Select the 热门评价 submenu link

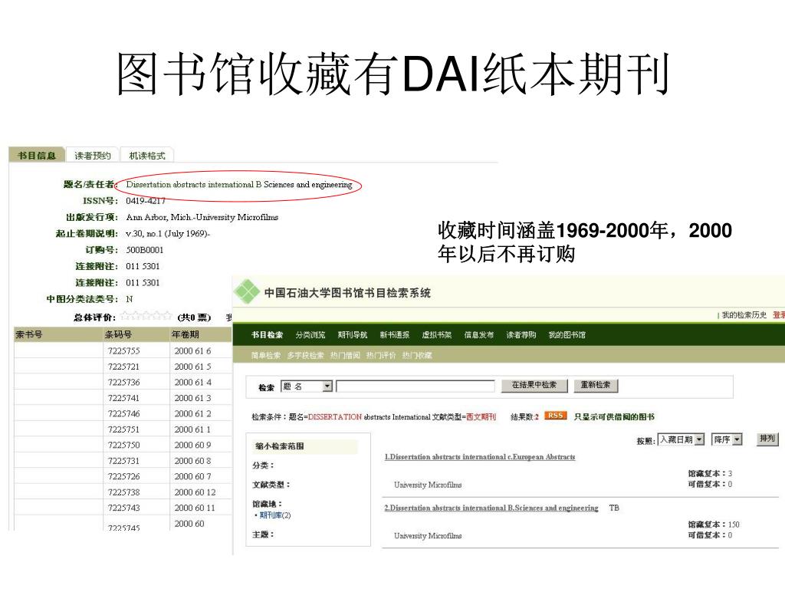point(381,355)
